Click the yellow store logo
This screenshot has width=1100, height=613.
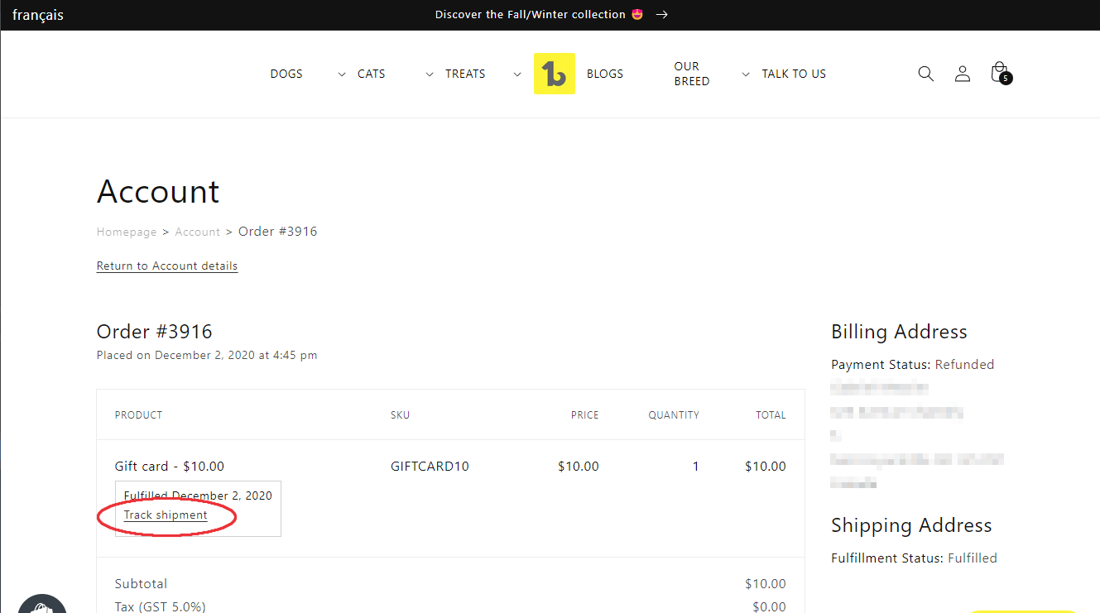pos(554,74)
